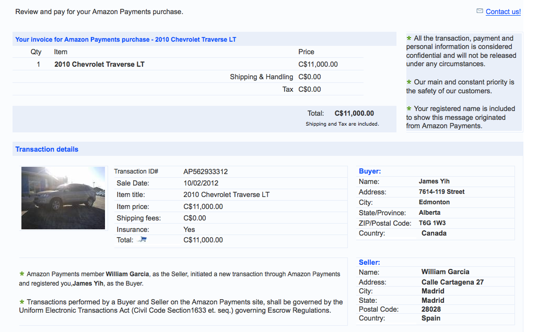Open the Chevrolet Traverse vehicle photo
This screenshot has height=332, width=538.
click(x=63, y=198)
